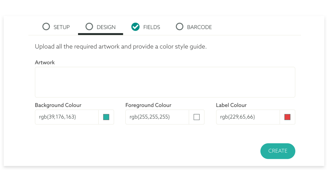Focus the Foreground Colour text input
328x182 pixels.
click(x=157, y=117)
